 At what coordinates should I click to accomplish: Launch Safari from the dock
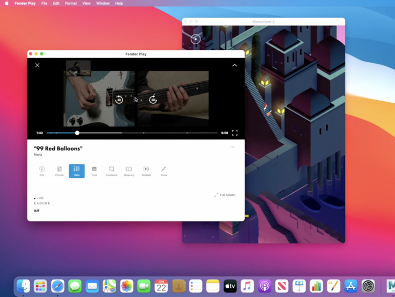pyautogui.click(x=57, y=286)
